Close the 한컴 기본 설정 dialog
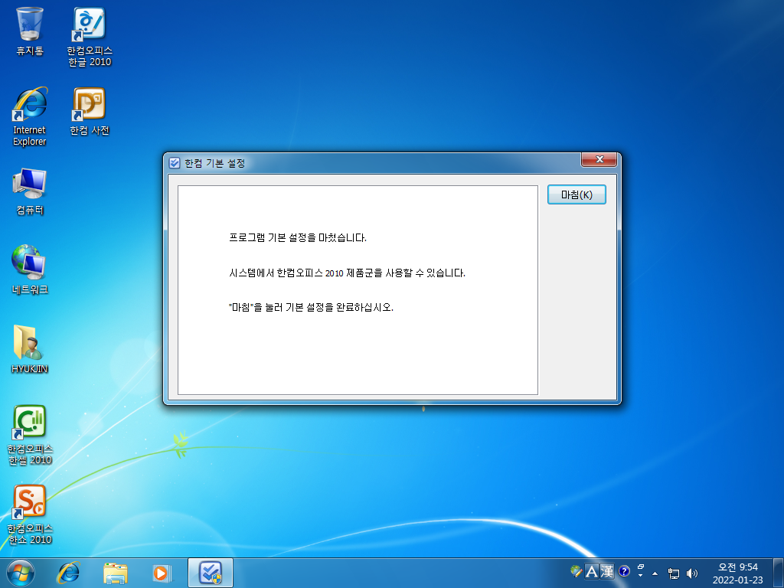Image resolution: width=784 pixels, height=588 pixels. pos(599,159)
